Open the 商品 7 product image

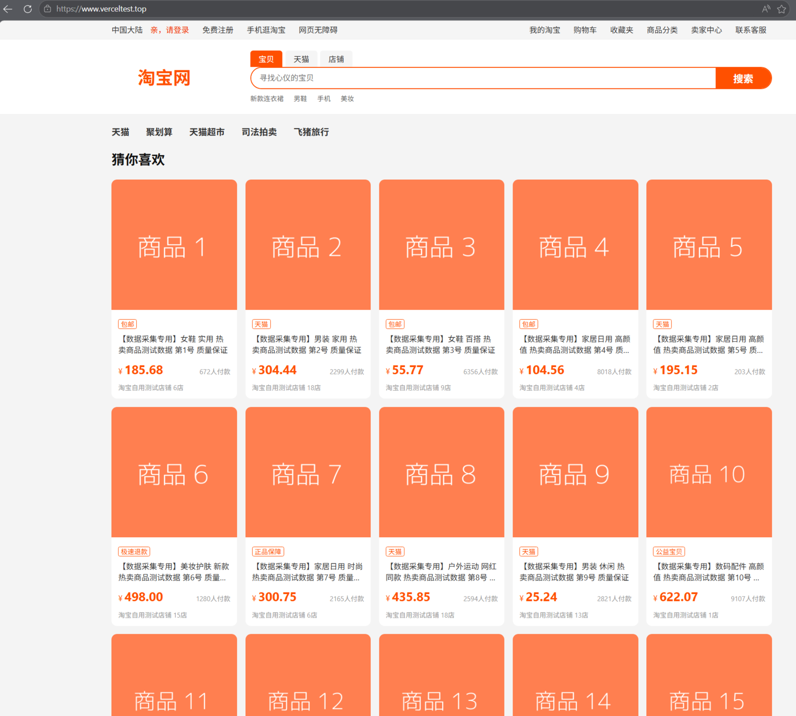pyautogui.click(x=308, y=472)
